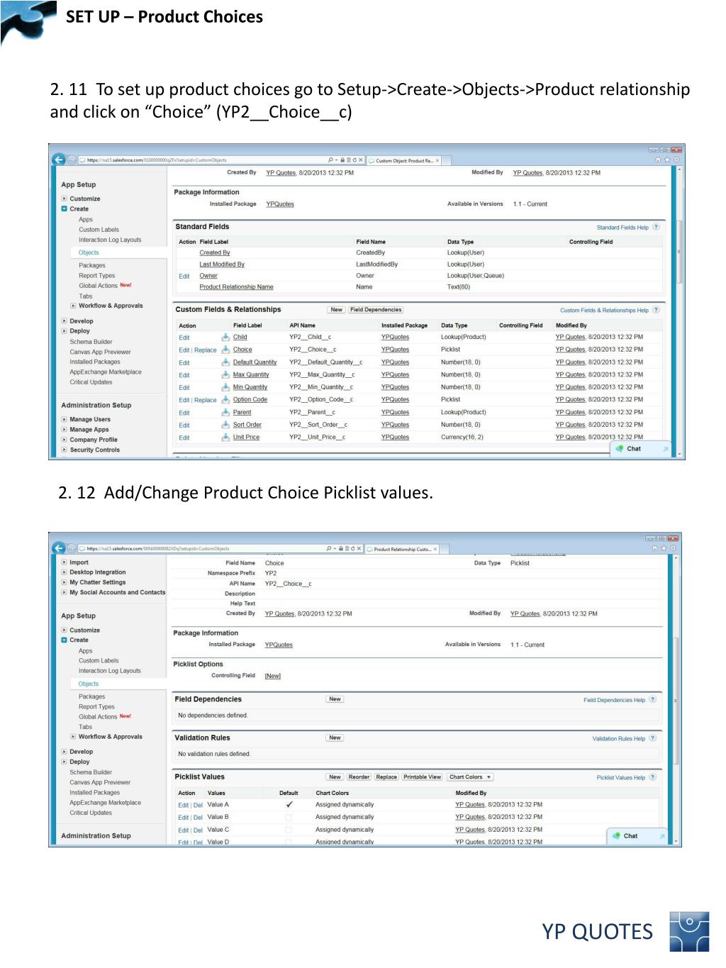Open the Chat widget in Custom Object window
This screenshot has width=726, height=968.
pos(640,449)
